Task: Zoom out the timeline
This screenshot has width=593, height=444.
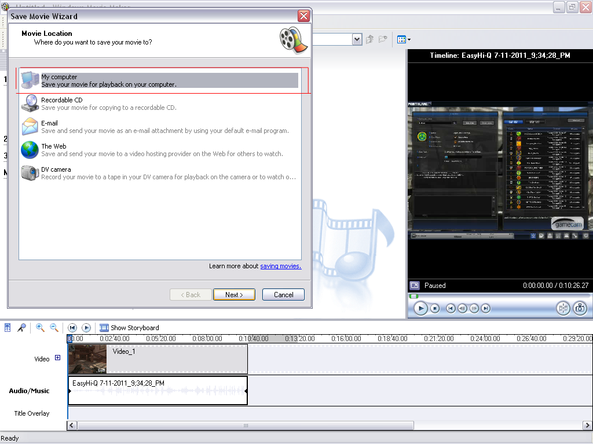Action: 54,328
